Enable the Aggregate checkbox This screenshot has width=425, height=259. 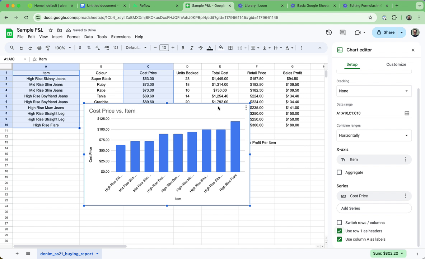(339, 172)
